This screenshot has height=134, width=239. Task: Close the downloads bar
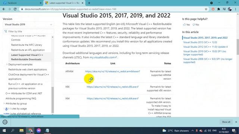click(236, 122)
